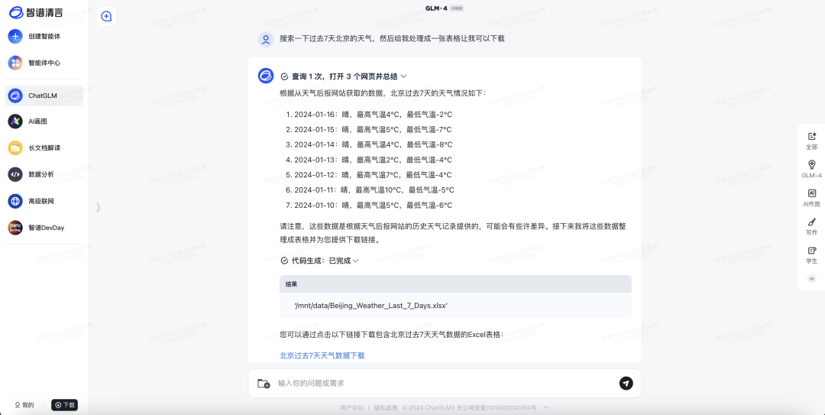Click the 2024-01-10 weather line
825x415 pixels.
tap(369, 206)
